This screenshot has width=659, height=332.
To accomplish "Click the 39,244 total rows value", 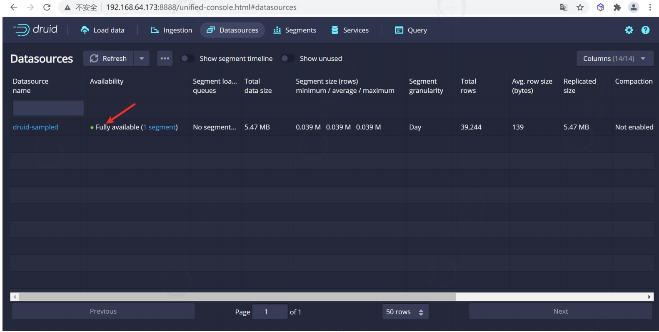I will coord(471,127).
